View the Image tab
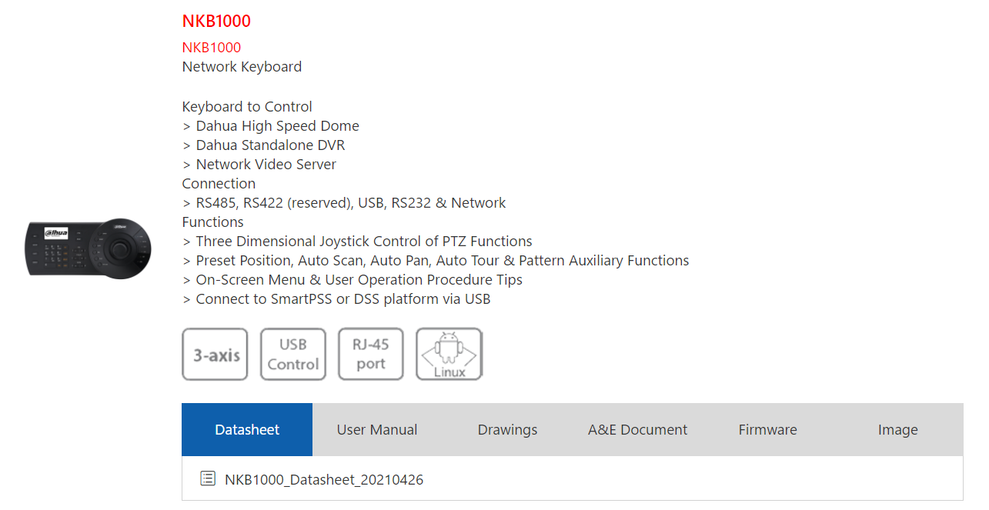989x510 pixels. [x=897, y=430]
